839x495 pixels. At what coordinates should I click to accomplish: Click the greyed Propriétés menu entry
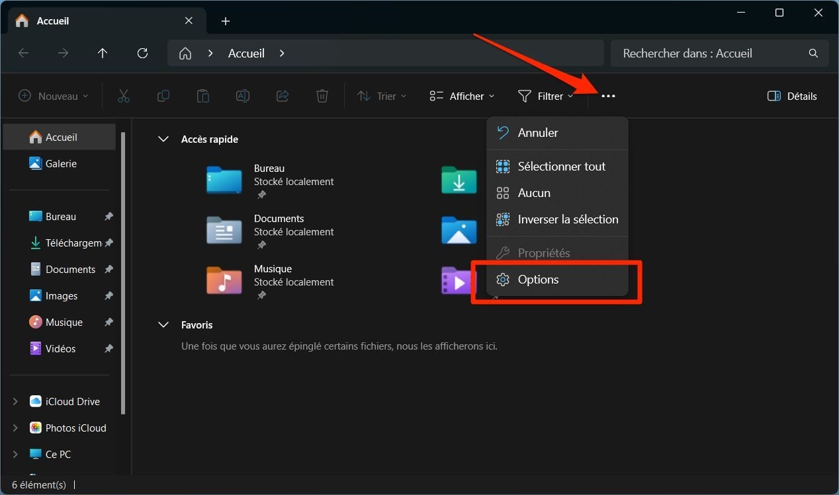tap(557, 253)
